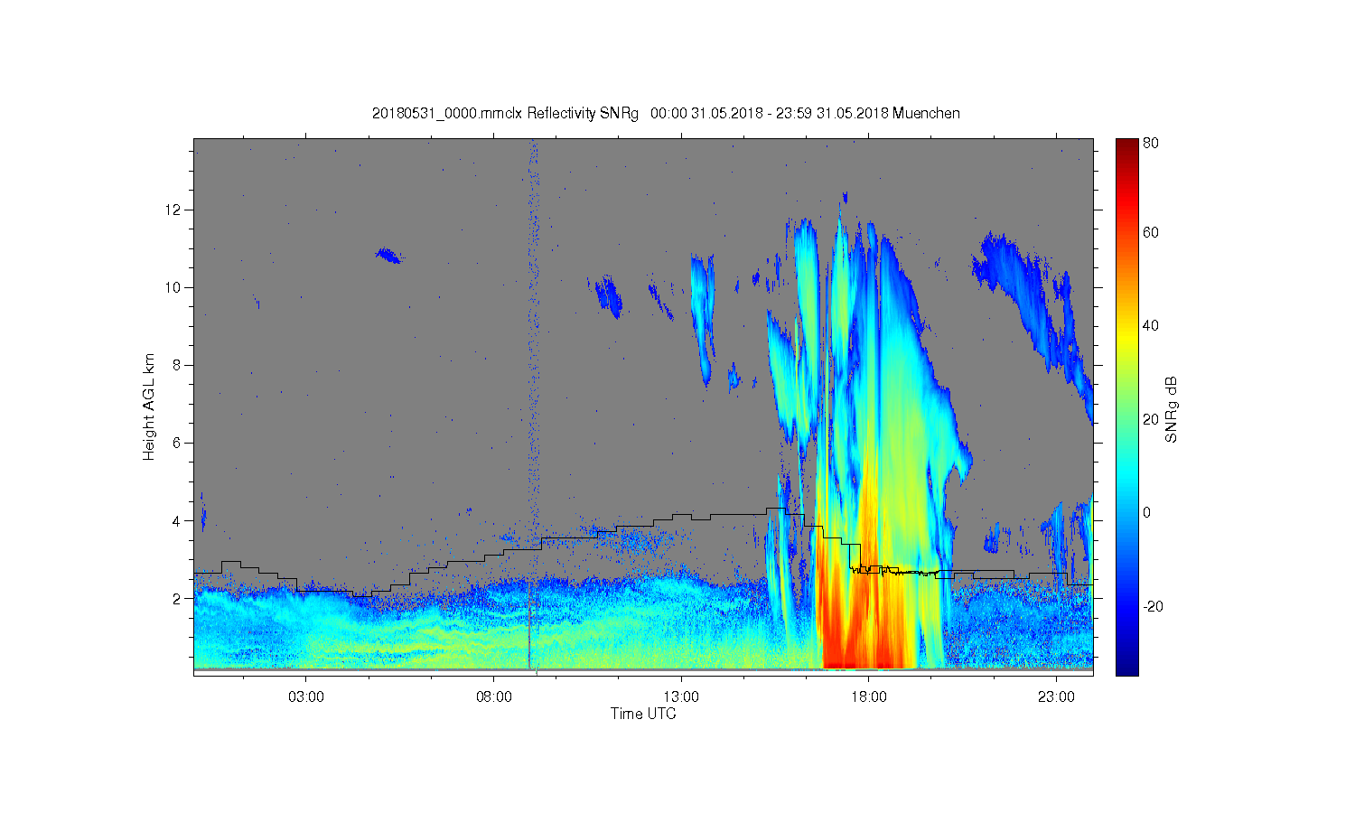Click the 13:00 time tick label
This screenshot has height=813, width=1355.
click(681, 697)
